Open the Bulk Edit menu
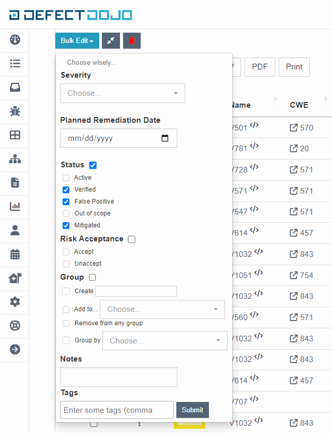Screen dimensions: 332x433 (x=77, y=40)
